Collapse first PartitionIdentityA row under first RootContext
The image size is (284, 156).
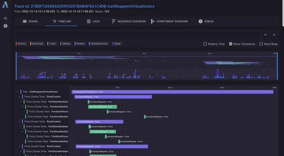21,102
